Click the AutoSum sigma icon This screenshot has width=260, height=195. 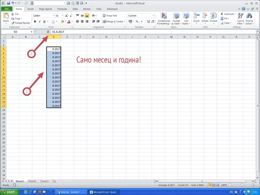click(222, 14)
